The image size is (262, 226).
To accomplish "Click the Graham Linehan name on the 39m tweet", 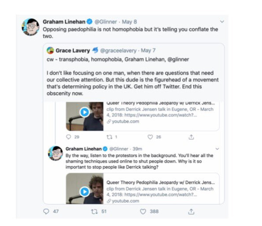I will tap(84, 149).
